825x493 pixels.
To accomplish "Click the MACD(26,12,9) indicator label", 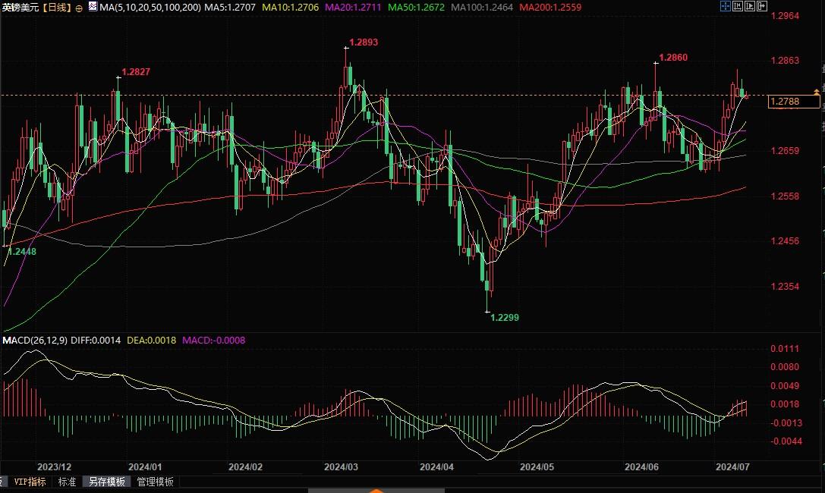I will coord(35,340).
